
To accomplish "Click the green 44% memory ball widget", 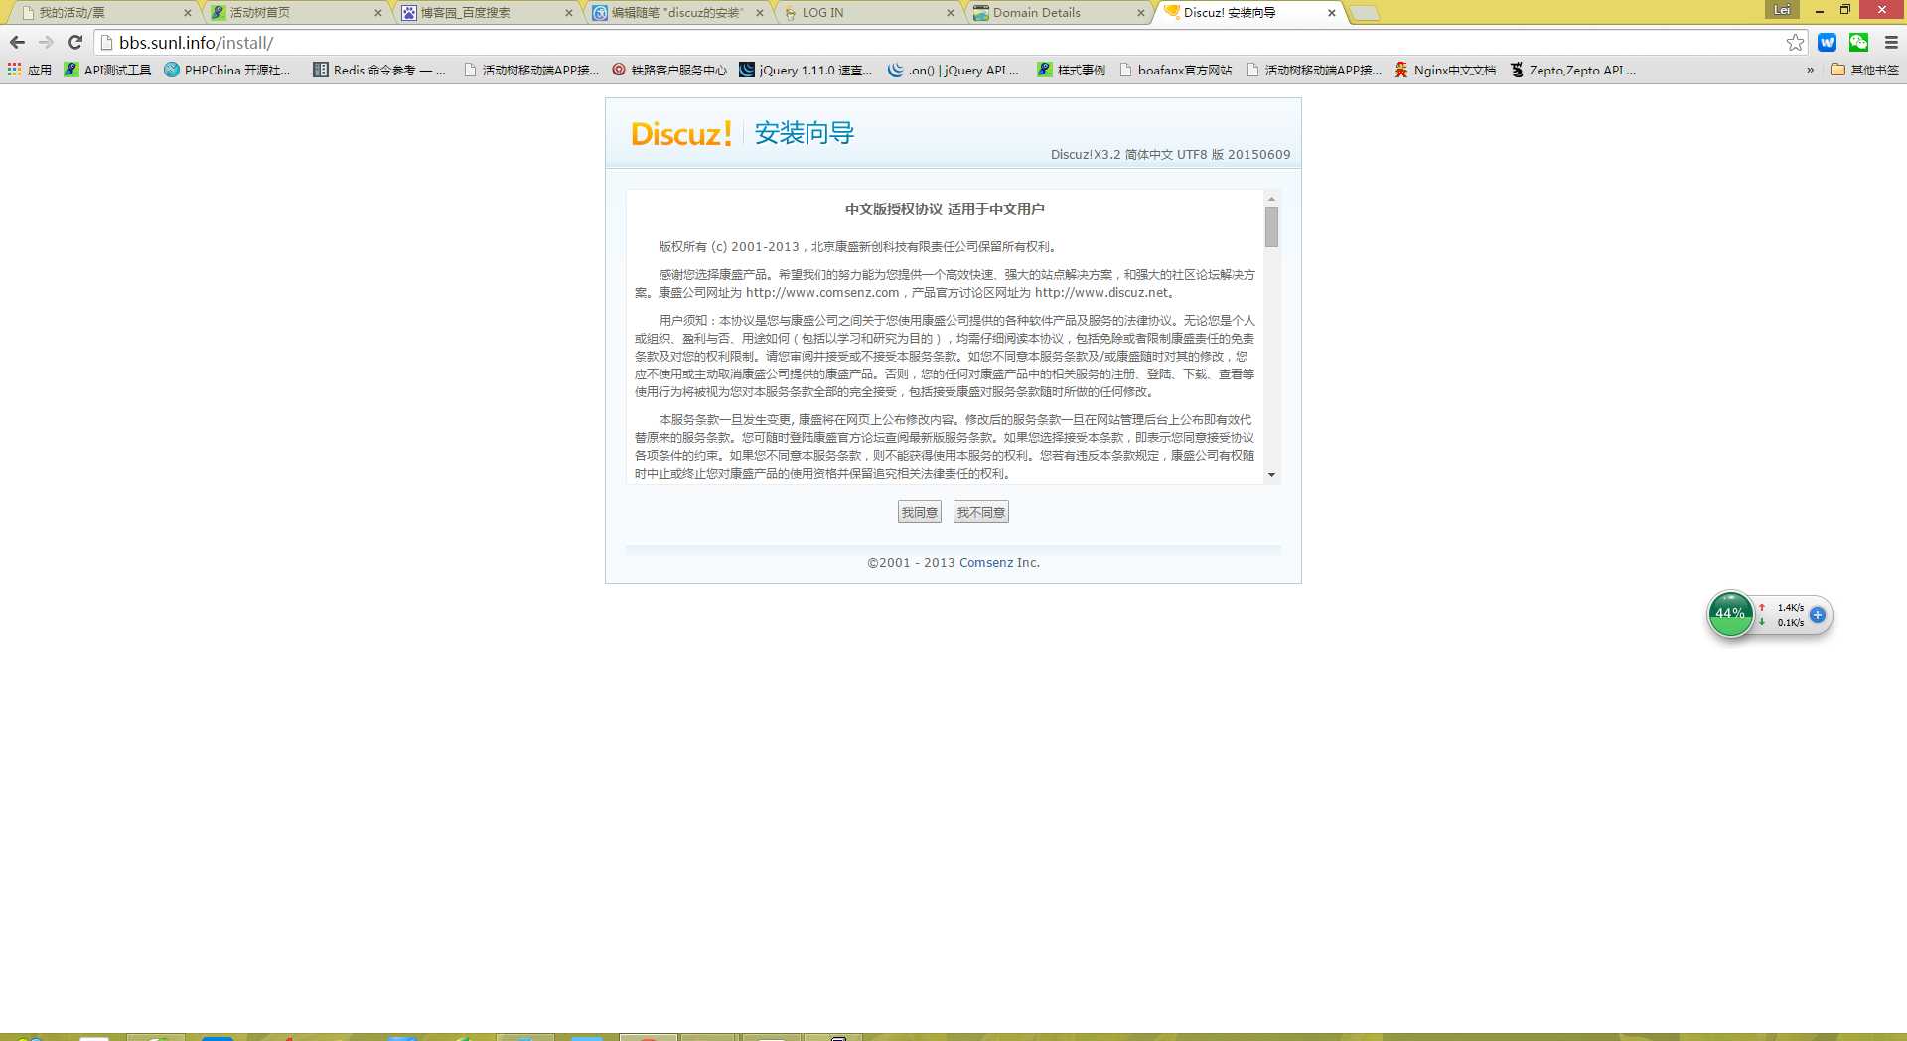I will point(1730,613).
